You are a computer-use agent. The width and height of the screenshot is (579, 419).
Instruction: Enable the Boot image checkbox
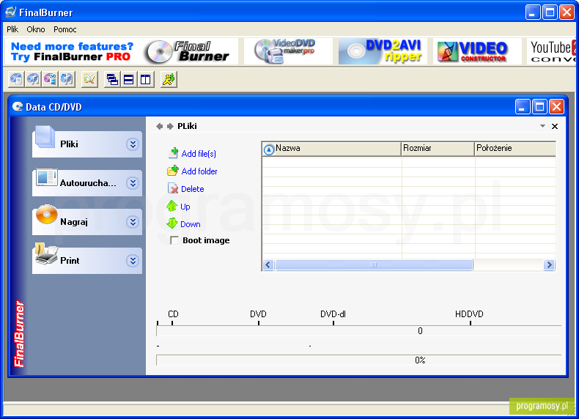coord(174,240)
